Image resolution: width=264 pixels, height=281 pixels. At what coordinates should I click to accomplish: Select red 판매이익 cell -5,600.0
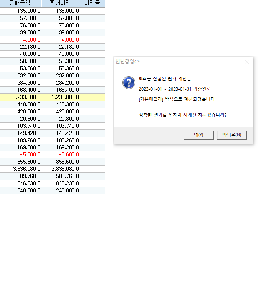pos(60,154)
